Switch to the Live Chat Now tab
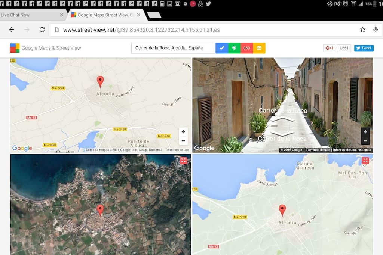 tap(32, 15)
